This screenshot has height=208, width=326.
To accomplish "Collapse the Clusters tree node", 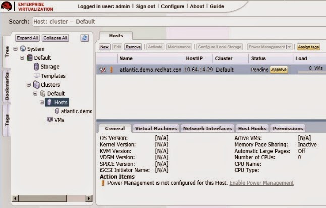I will click(x=29, y=85).
